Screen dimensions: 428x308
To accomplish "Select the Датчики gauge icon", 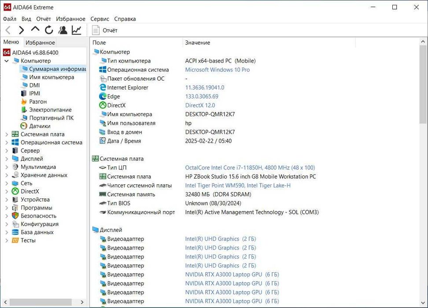I will tap(24, 126).
